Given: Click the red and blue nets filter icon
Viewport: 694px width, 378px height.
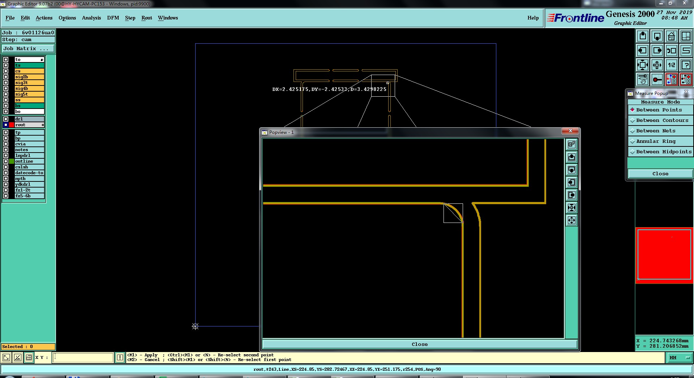Looking at the screenshot, I should [x=672, y=79].
